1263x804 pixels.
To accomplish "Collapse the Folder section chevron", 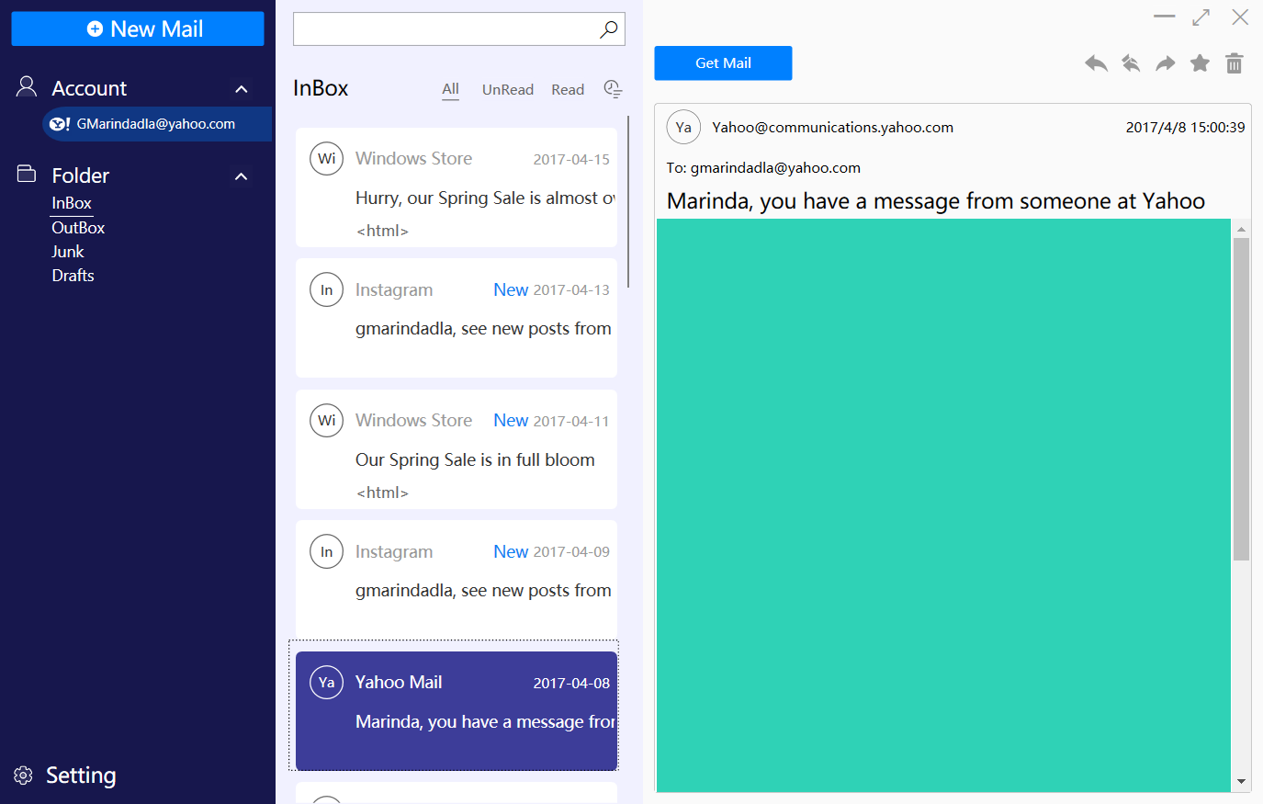I will (x=242, y=176).
